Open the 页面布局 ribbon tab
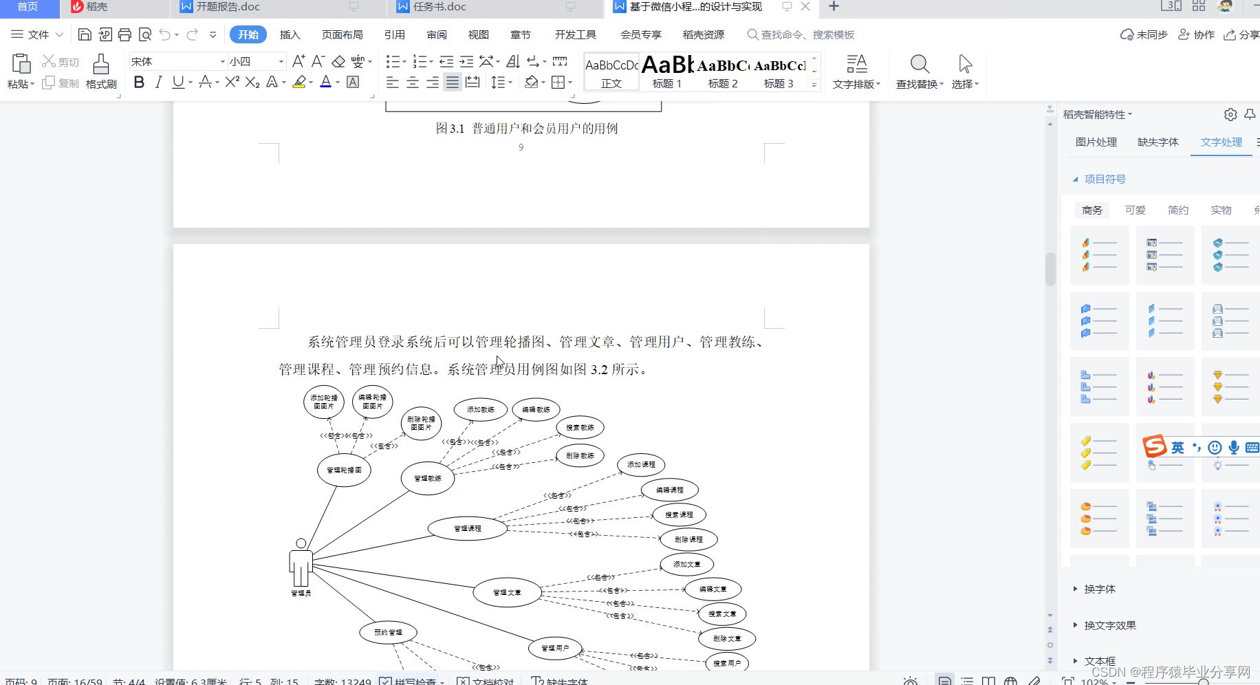 point(343,34)
